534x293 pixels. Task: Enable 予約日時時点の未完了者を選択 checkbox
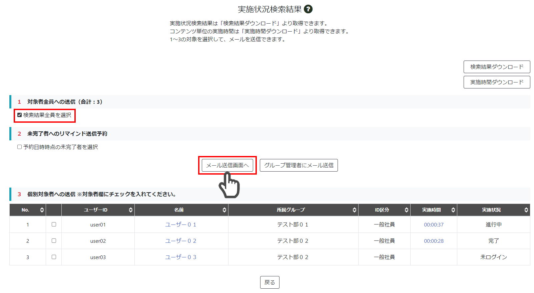click(x=20, y=147)
